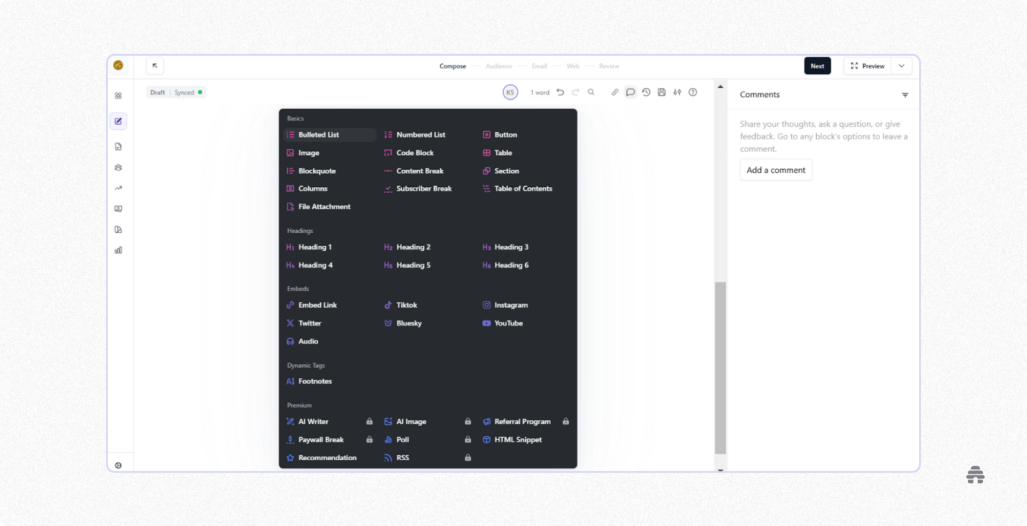This screenshot has width=1027, height=526.
Task: Switch to the Review step
Action: 608,66
